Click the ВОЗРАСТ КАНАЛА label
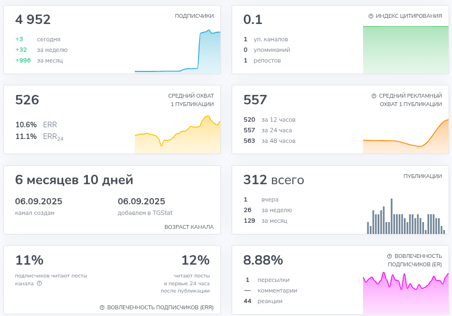Image resolution: width=452 pixels, height=316 pixels. pos(189,227)
